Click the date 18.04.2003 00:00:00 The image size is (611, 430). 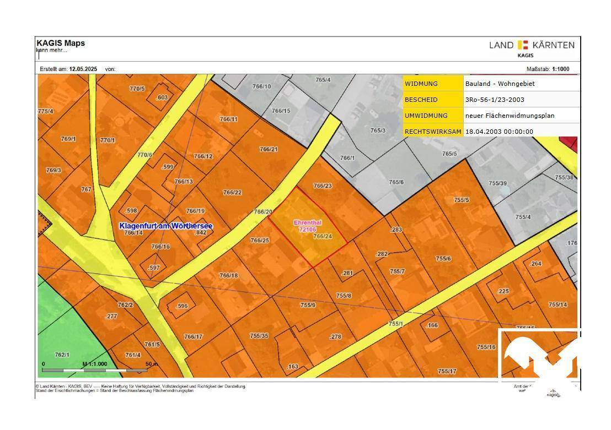click(x=499, y=132)
